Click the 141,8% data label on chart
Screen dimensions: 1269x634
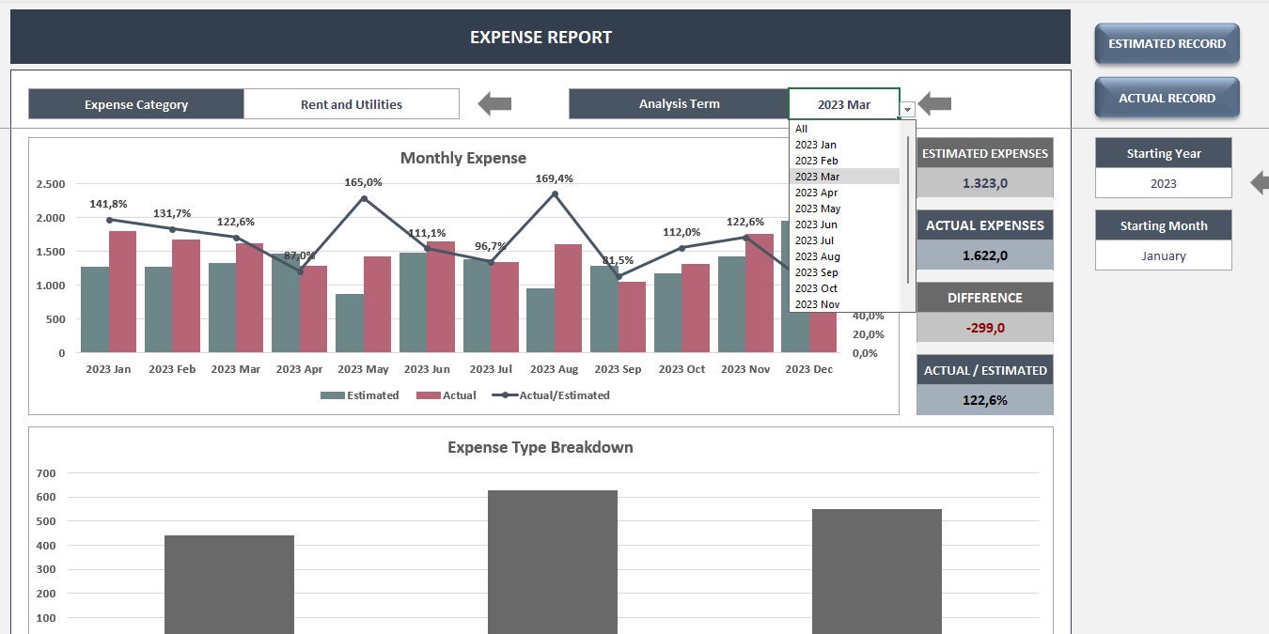pyautogui.click(x=108, y=204)
